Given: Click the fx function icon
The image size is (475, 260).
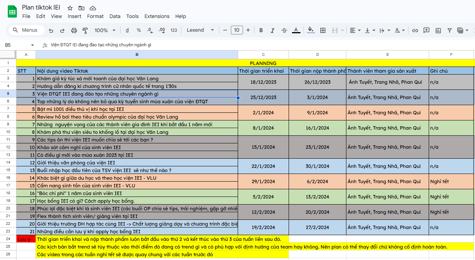Looking at the screenshot, I should pos(45,45).
